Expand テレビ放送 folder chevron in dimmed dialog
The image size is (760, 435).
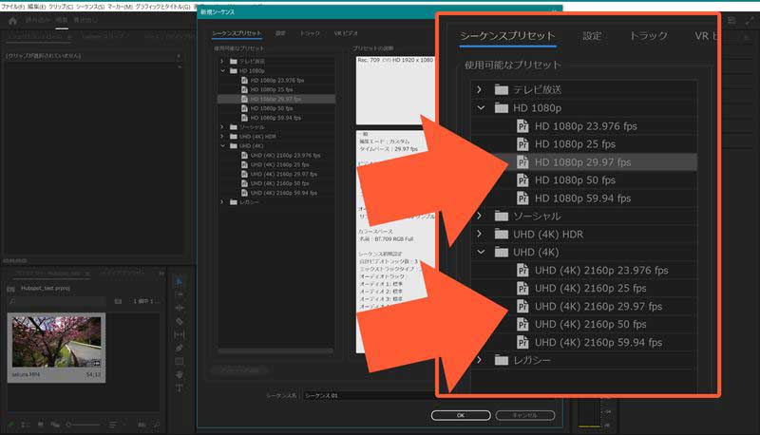coord(222,62)
